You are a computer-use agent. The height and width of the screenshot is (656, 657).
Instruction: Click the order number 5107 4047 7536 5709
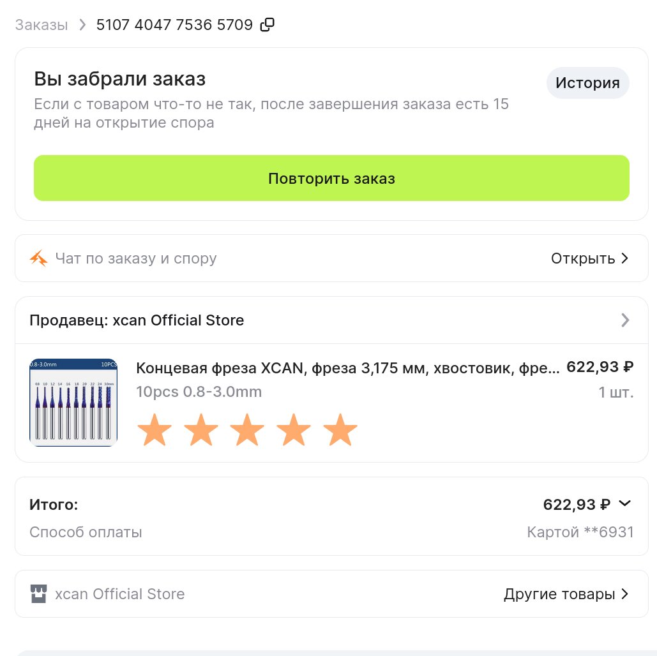click(x=174, y=26)
